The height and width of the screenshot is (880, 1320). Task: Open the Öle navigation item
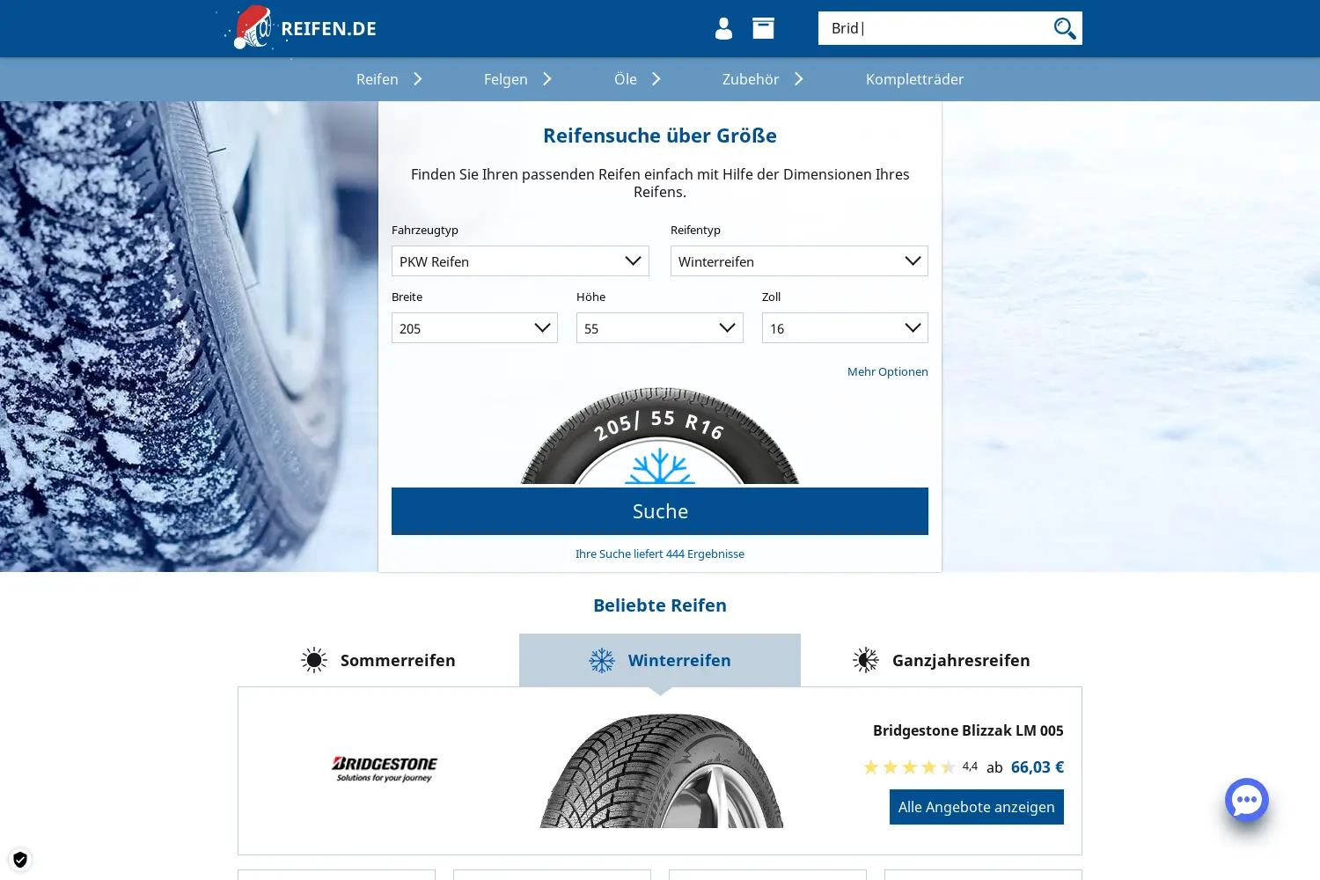click(x=626, y=79)
